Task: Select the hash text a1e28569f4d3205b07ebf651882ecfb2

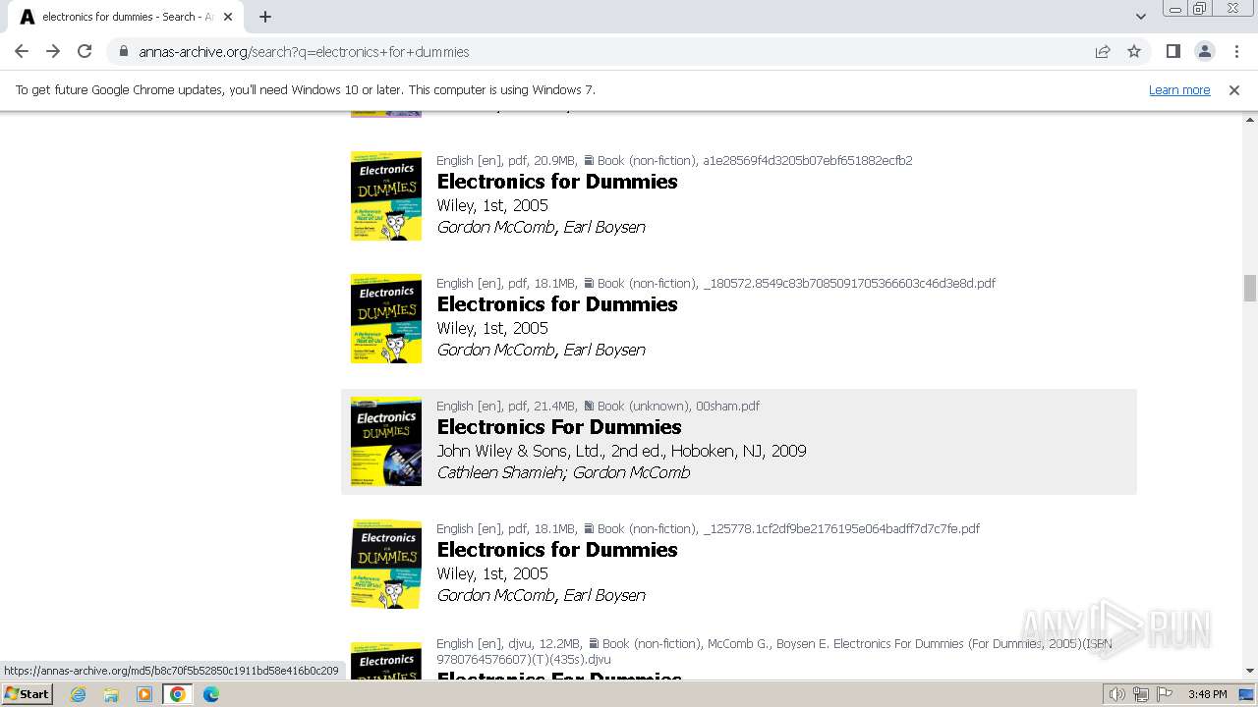Action: point(808,160)
